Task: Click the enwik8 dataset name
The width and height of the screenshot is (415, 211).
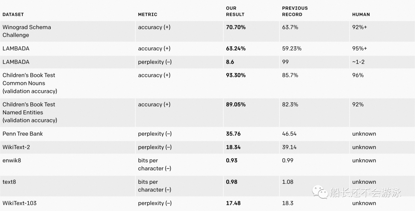Action: coord(12,161)
